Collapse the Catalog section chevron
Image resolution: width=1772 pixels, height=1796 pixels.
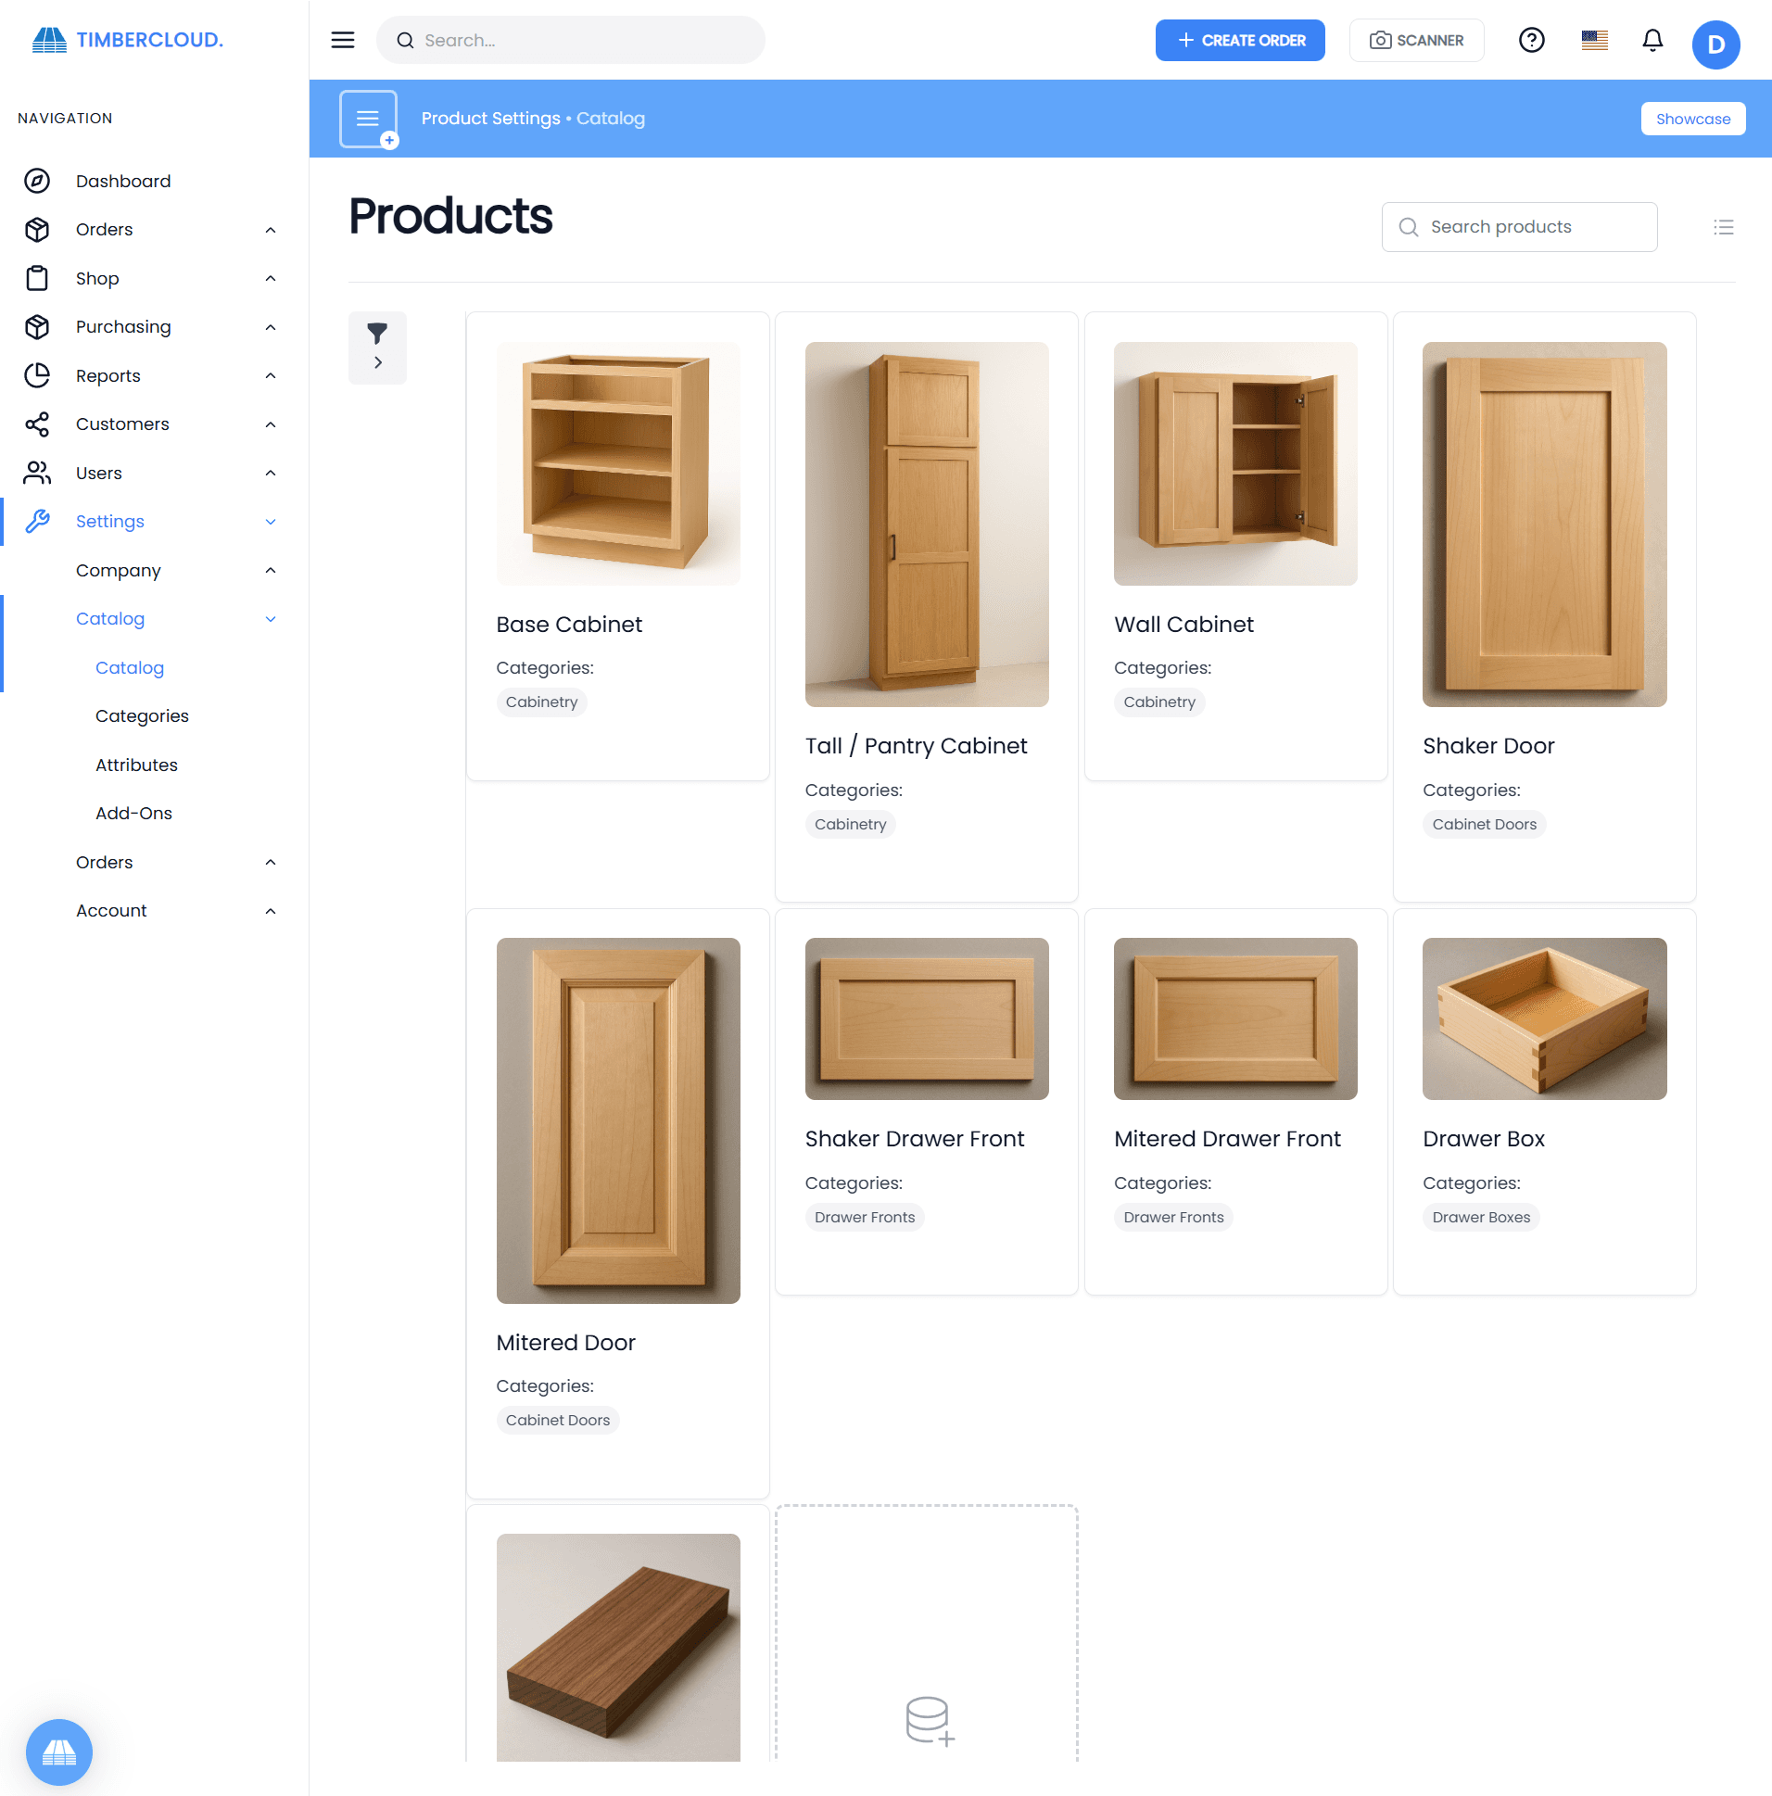coord(270,618)
